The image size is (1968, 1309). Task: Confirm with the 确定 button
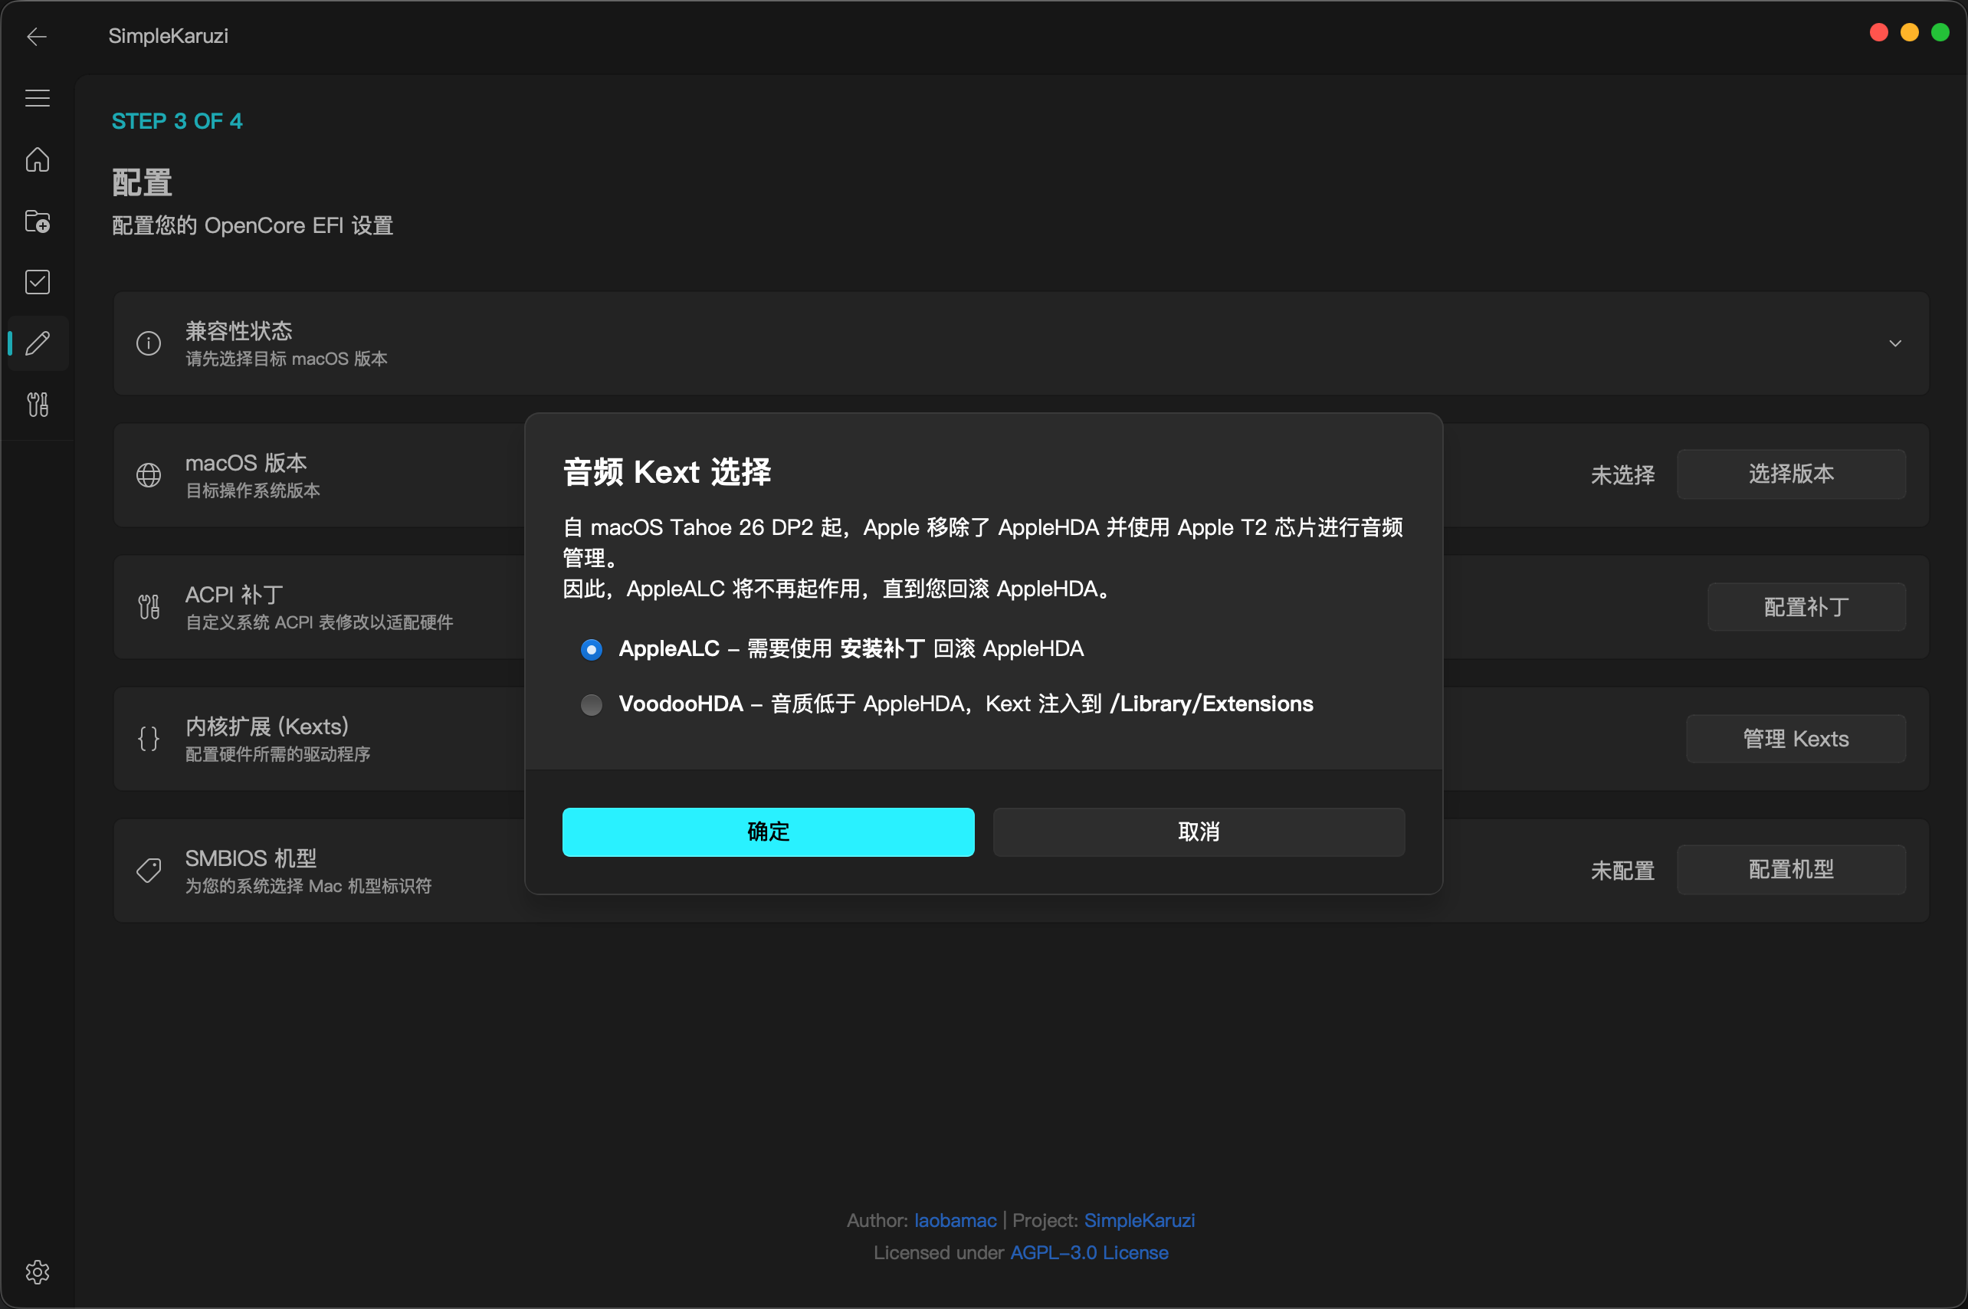tap(768, 832)
